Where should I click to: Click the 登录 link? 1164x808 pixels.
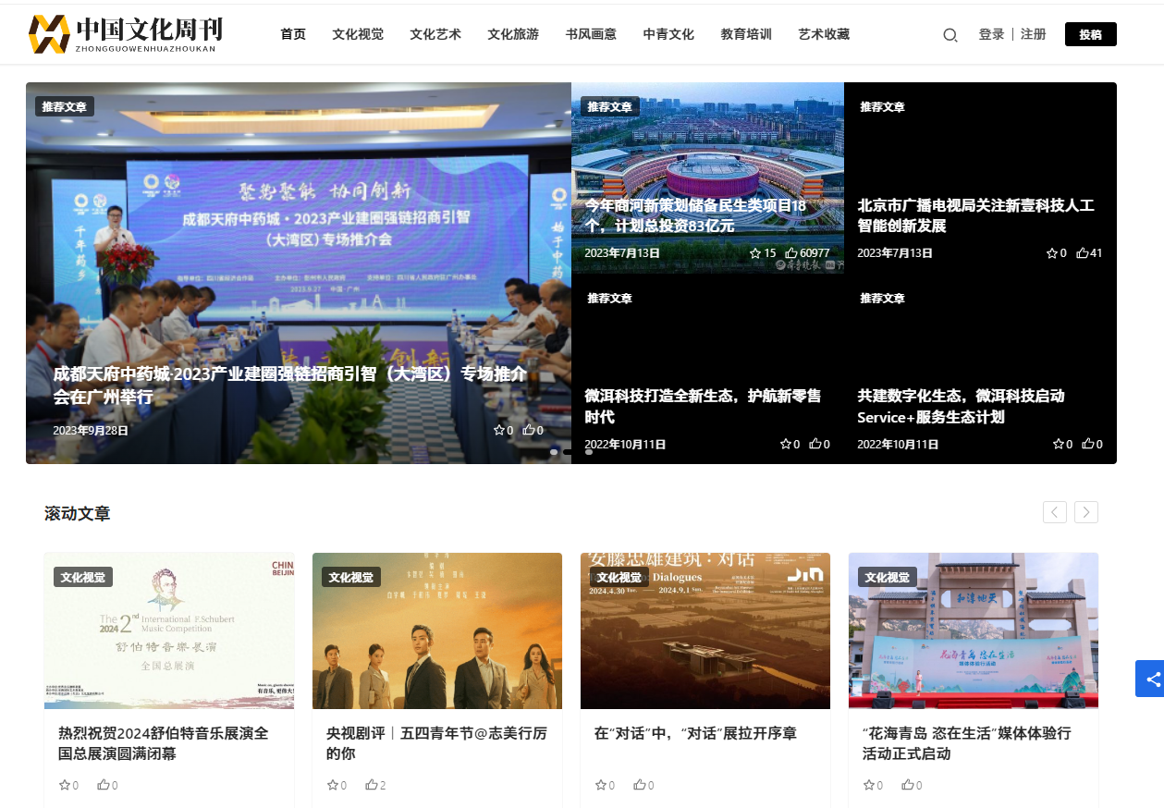tap(991, 34)
